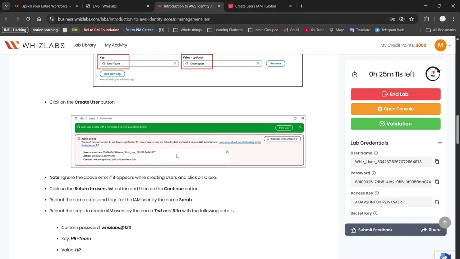Reload the current browser page
This screenshot has height=259, width=460.
(x=28, y=19)
